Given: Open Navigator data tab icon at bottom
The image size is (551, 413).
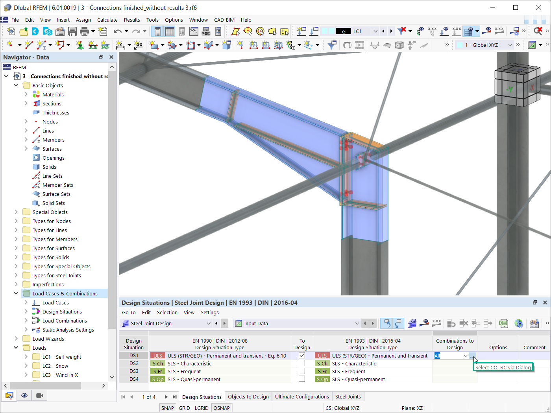Looking at the screenshot, I should [x=9, y=395].
